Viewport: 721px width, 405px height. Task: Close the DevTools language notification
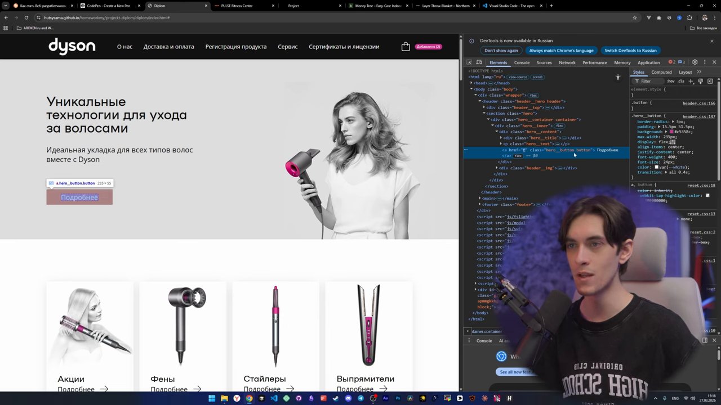[711, 40]
